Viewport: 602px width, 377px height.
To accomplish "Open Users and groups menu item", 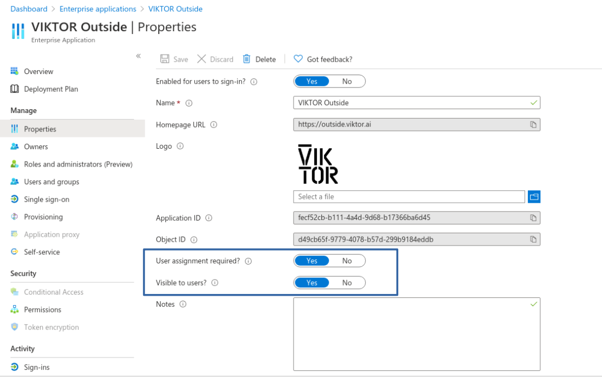I will (x=51, y=182).
